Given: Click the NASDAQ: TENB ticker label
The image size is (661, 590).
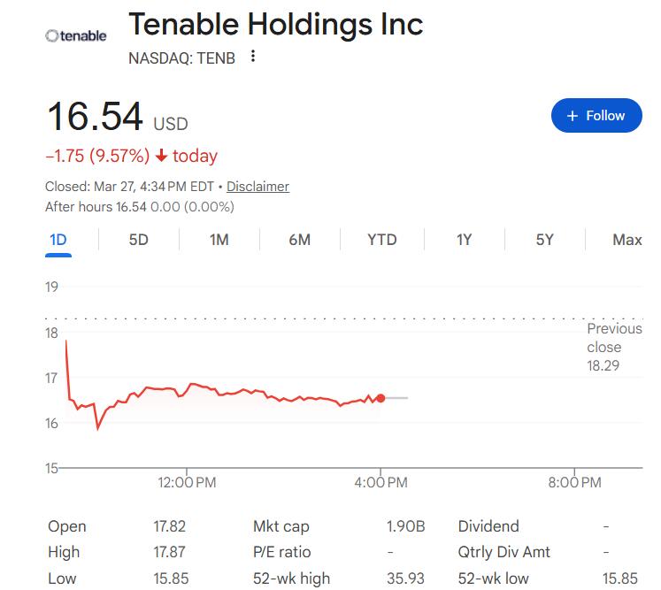Looking at the screenshot, I should [181, 58].
